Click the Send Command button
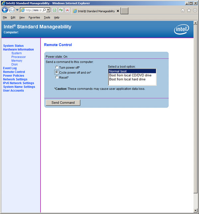Image resolution: width=199 pixels, height=214 pixels. [x=63, y=103]
